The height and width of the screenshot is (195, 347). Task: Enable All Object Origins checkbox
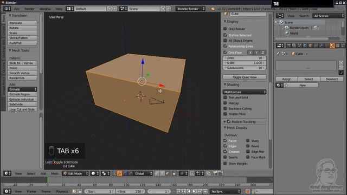point(225,41)
